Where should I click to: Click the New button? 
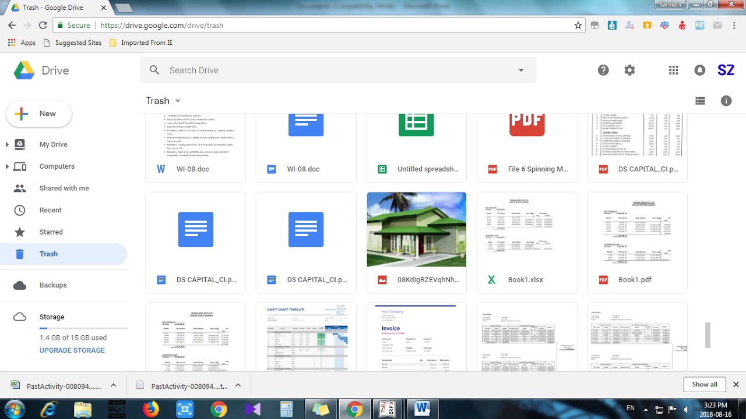point(38,113)
